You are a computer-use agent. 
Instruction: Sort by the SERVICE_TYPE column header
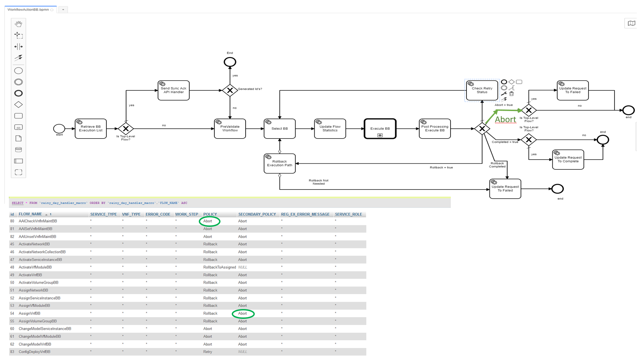coord(104,214)
